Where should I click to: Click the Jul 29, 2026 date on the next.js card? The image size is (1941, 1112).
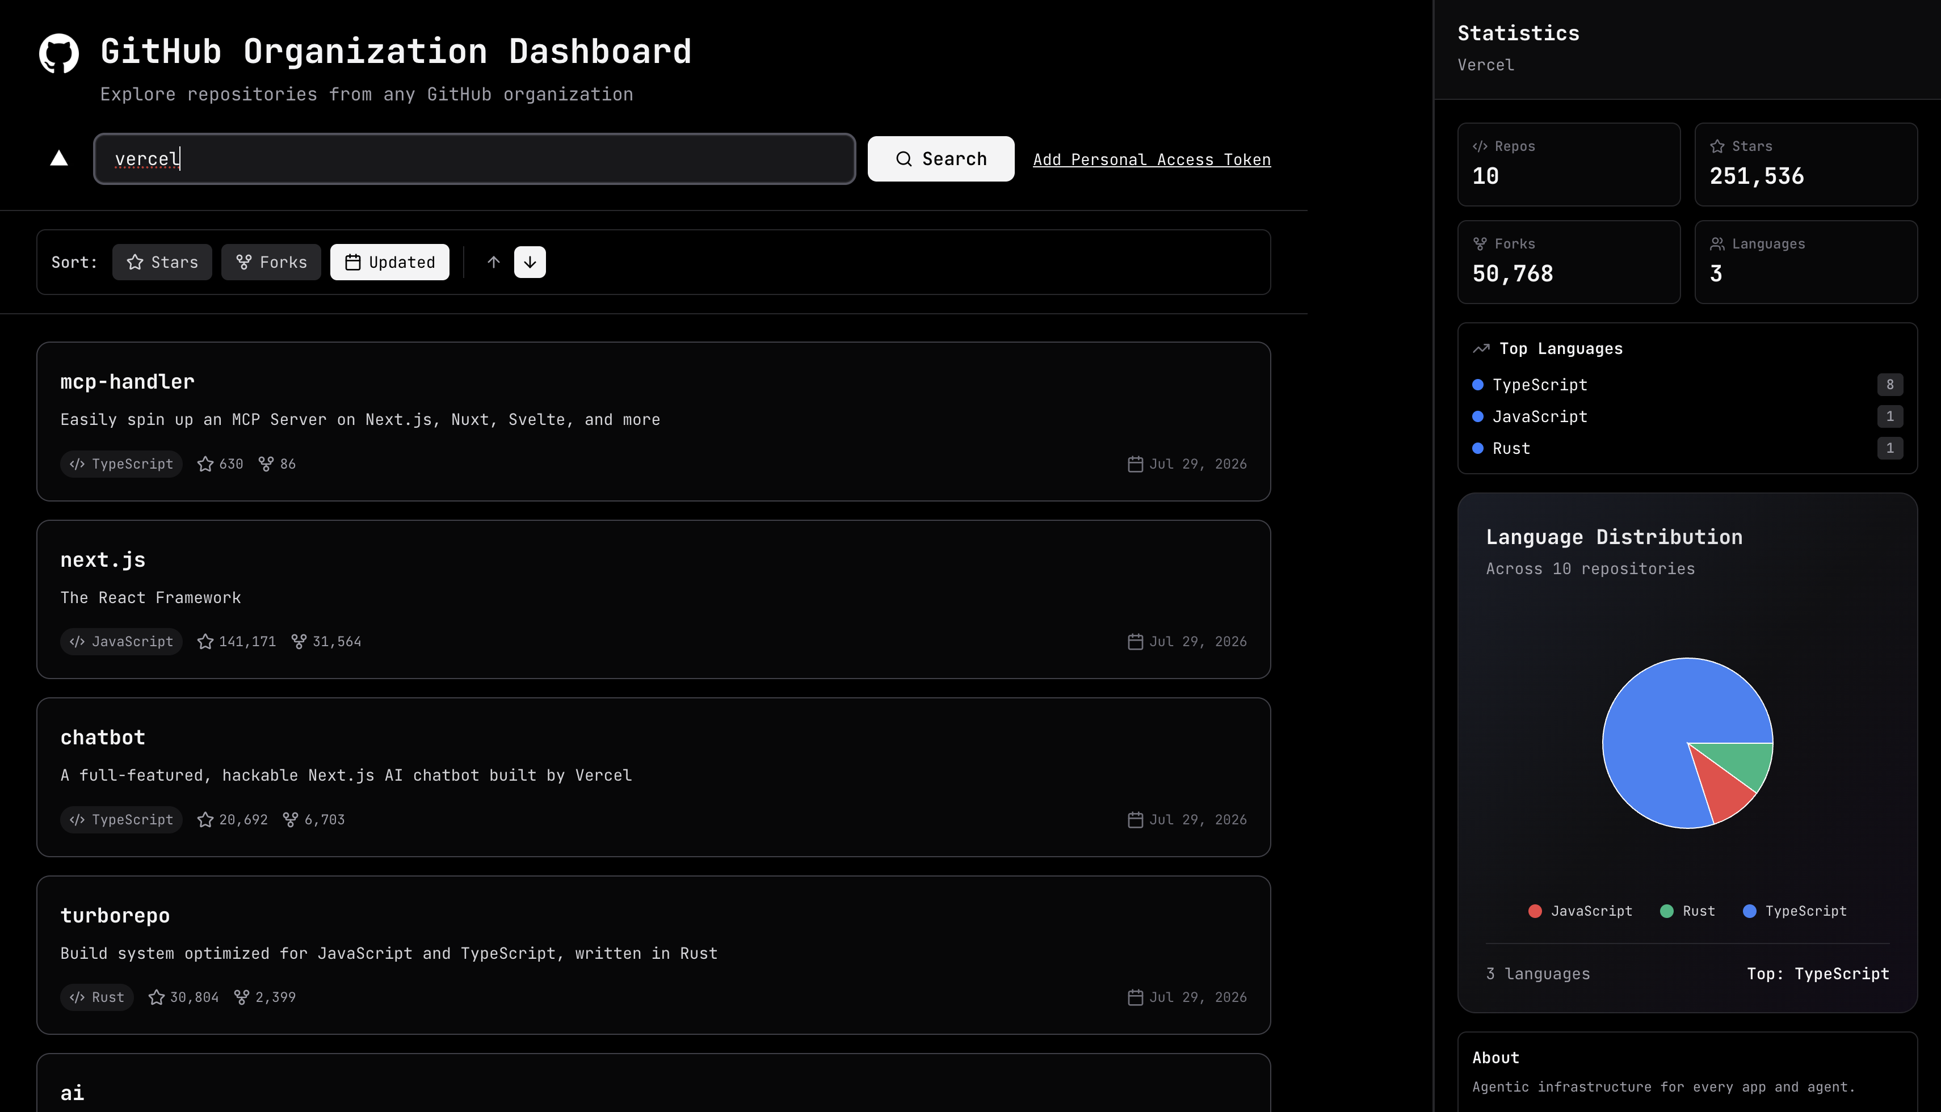tap(1198, 642)
